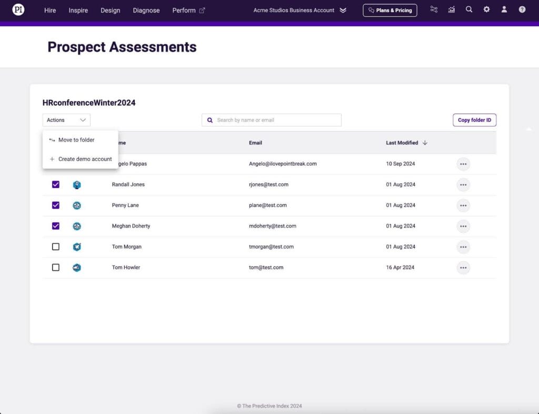Sort by the Last Modified column arrow
The height and width of the screenshot is (414, 539).
click(425, 143)
